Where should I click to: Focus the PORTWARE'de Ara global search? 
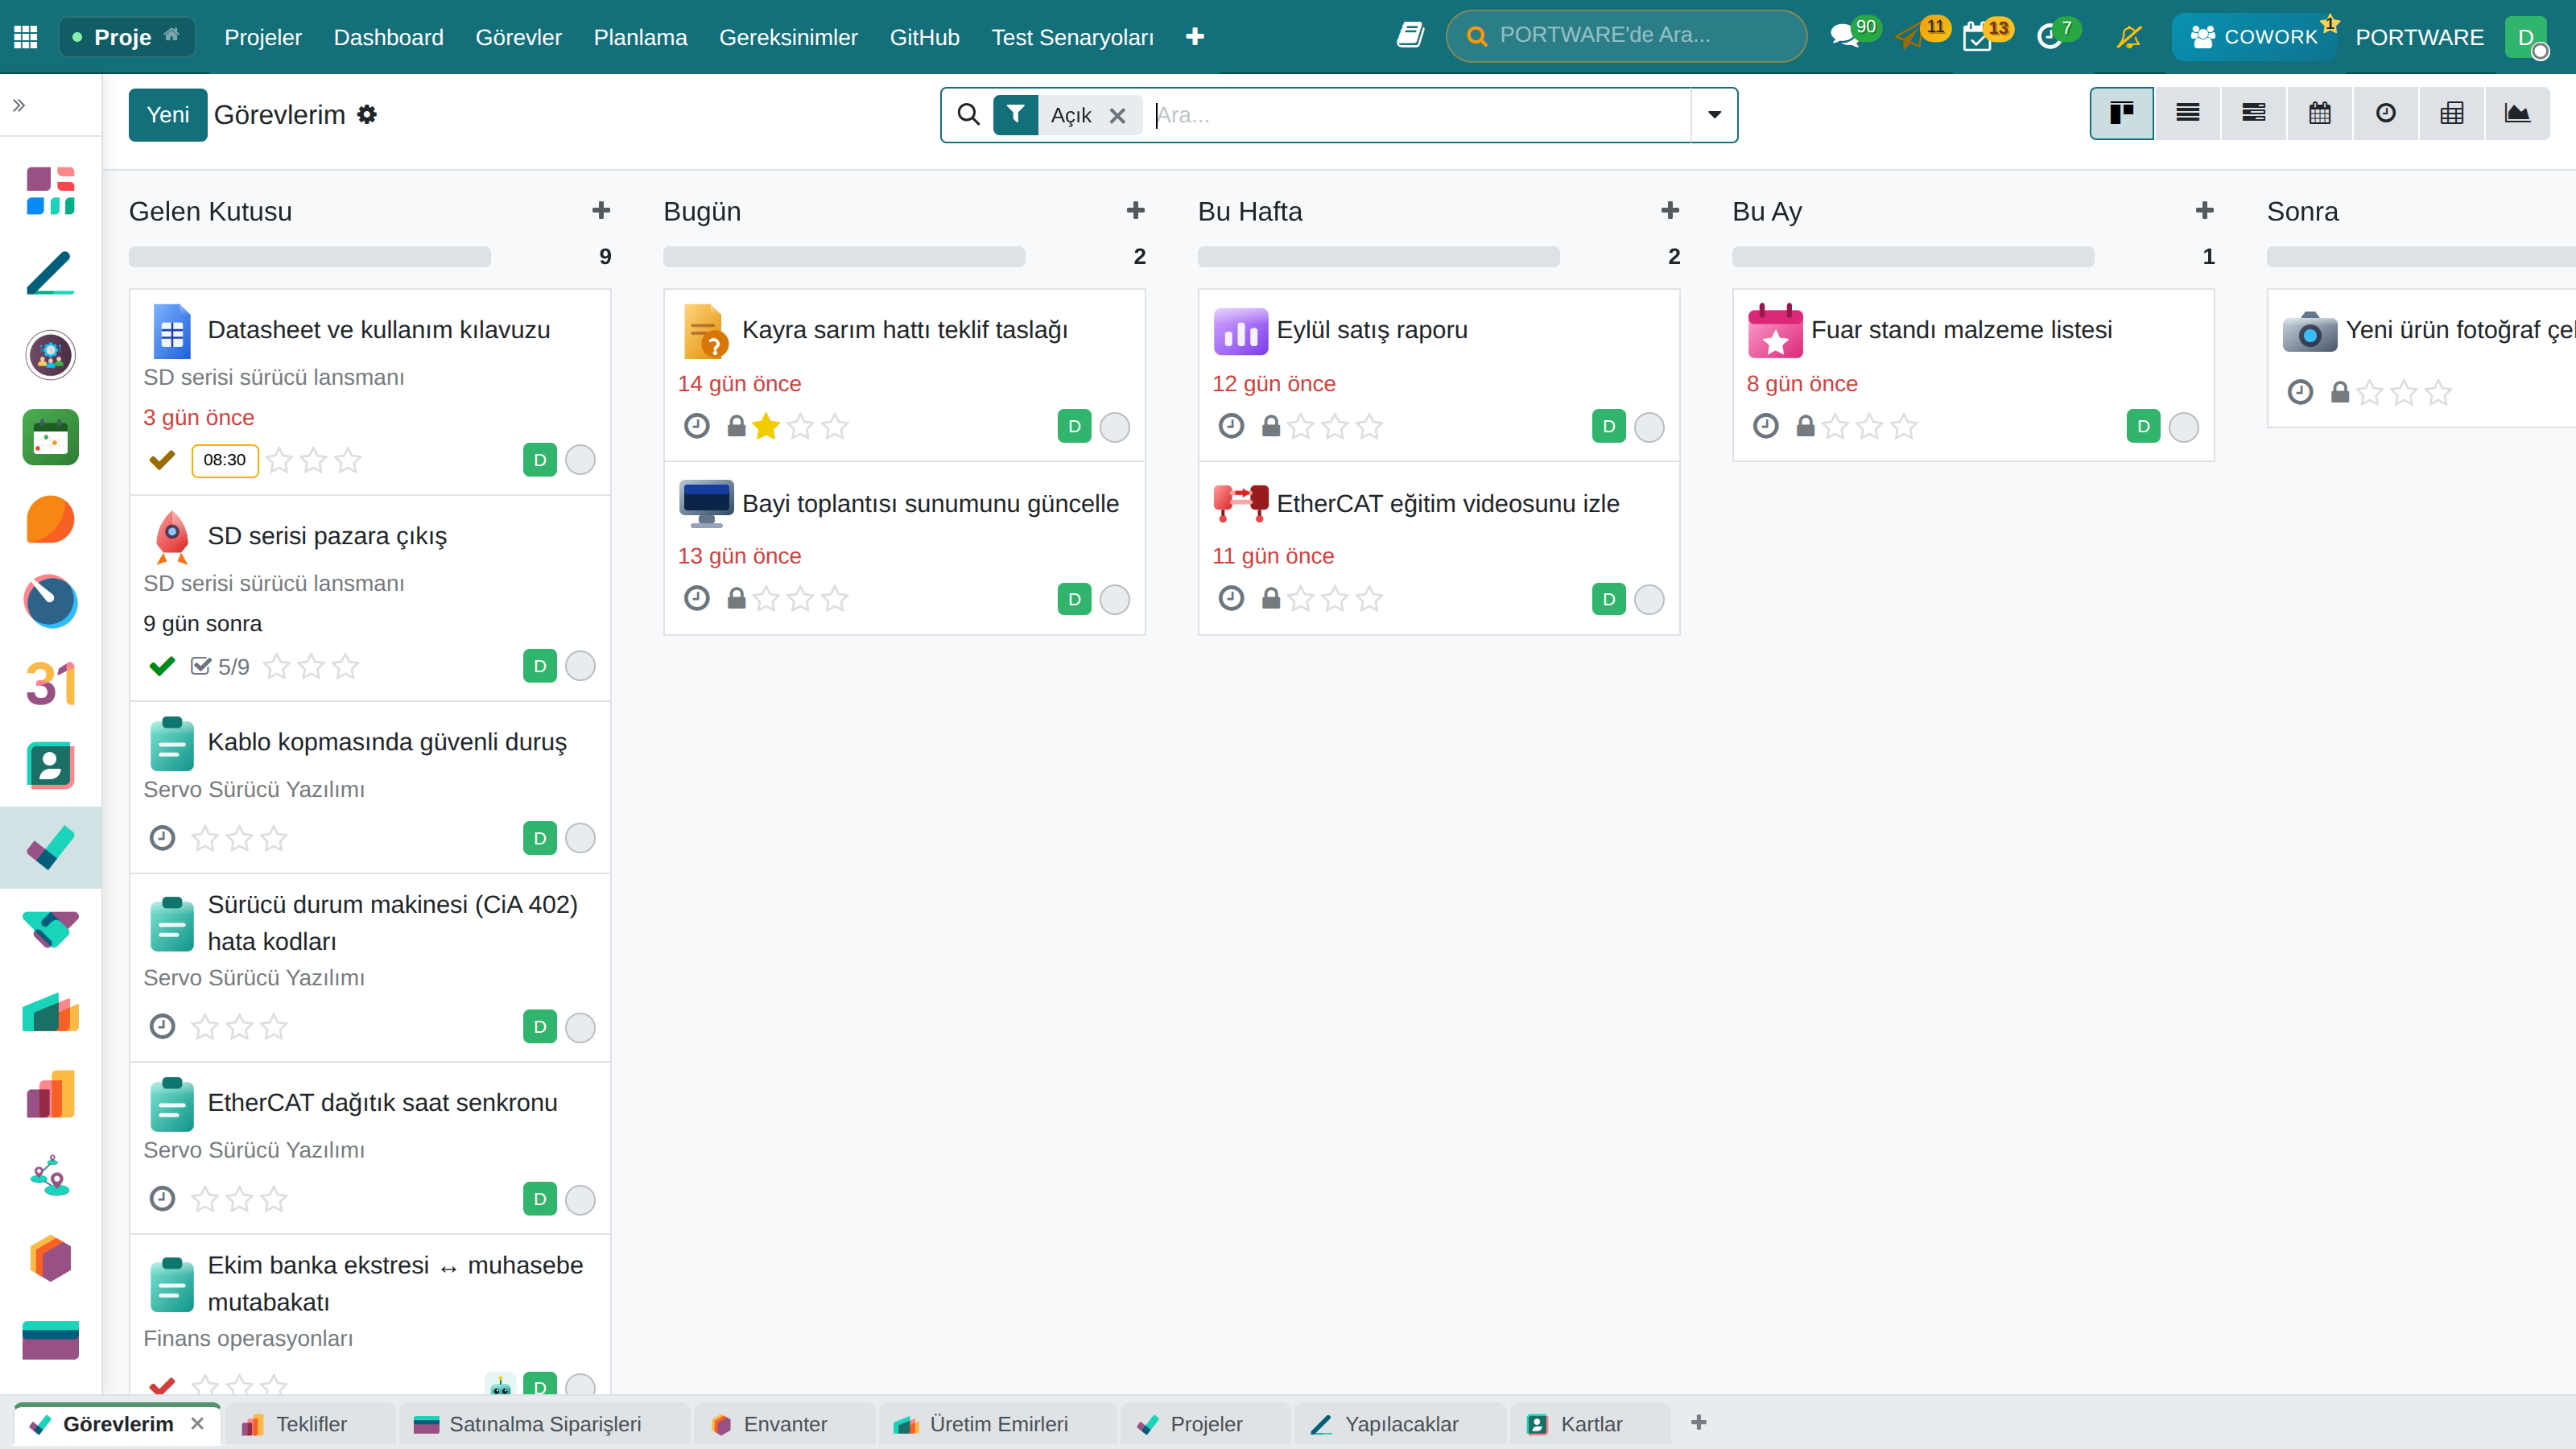coord(1626,36)
